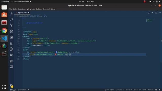Click the title text 'Document' on line 13
The image size is (162, 91).
pos(37,45)
